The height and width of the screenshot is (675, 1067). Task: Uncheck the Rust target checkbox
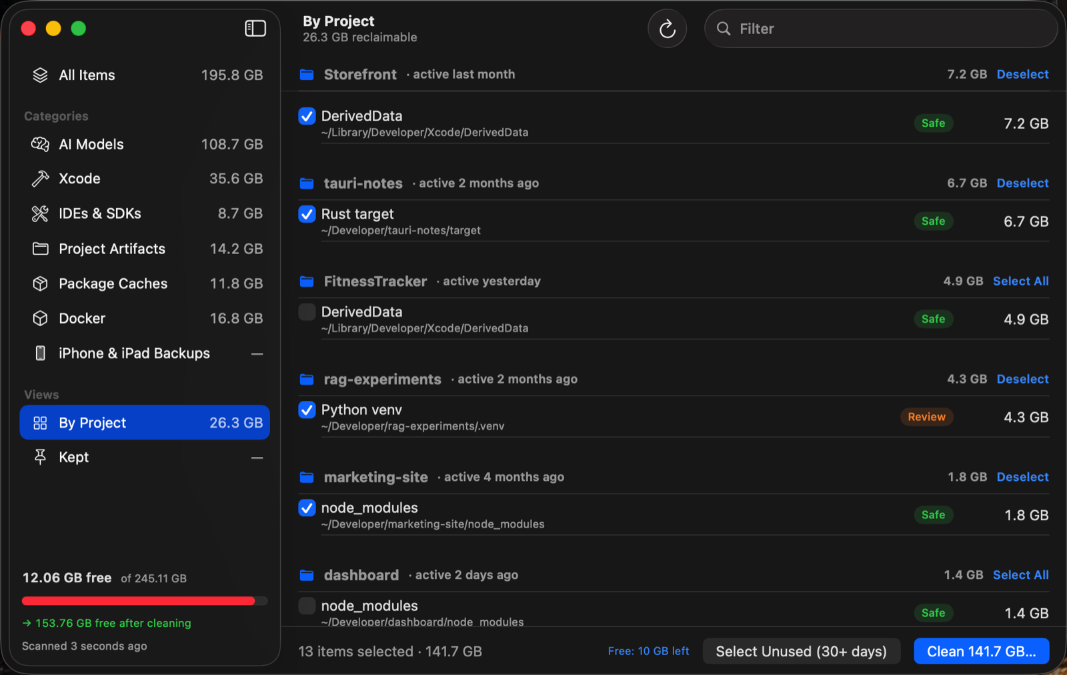pos(307,214)
